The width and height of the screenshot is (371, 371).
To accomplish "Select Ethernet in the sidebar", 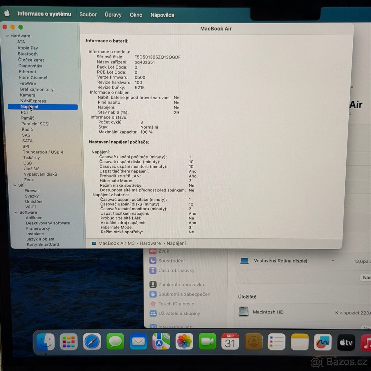I will (28, 72).
